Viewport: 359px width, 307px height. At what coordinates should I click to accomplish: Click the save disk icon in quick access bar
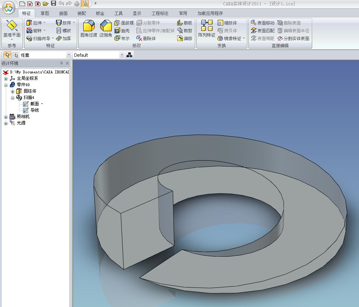pyautogui.click(x=54, y=4)
